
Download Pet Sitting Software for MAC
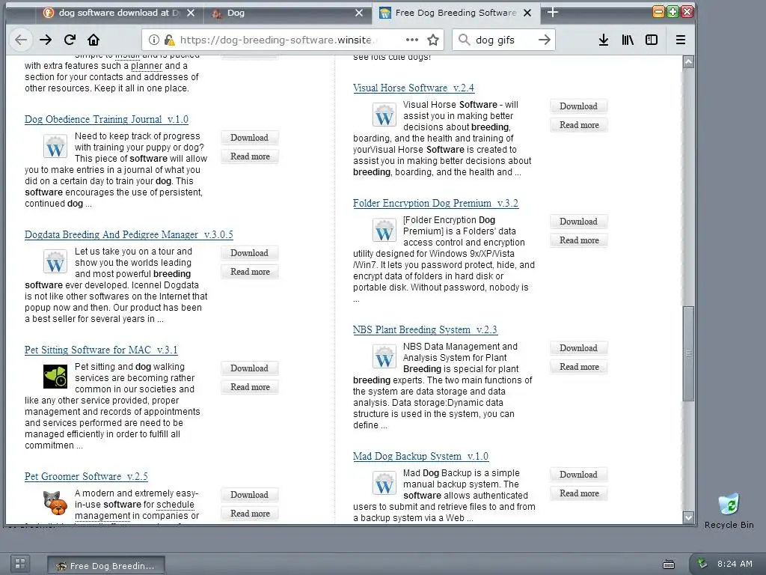click(250, 368)
